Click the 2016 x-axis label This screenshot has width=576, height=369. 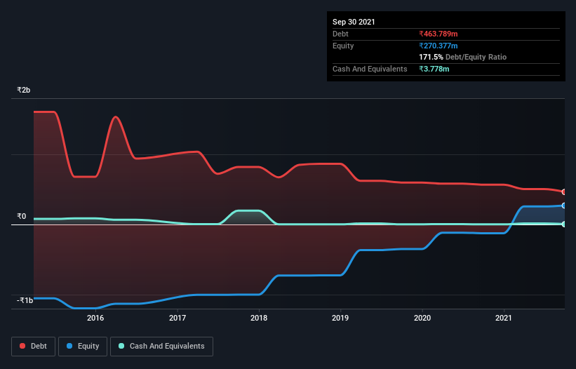(x=95, y=318)
